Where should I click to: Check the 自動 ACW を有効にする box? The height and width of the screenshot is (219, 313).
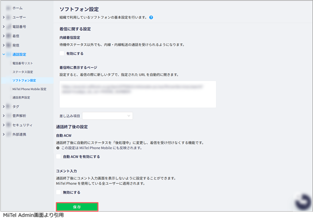tap(59, 156)
